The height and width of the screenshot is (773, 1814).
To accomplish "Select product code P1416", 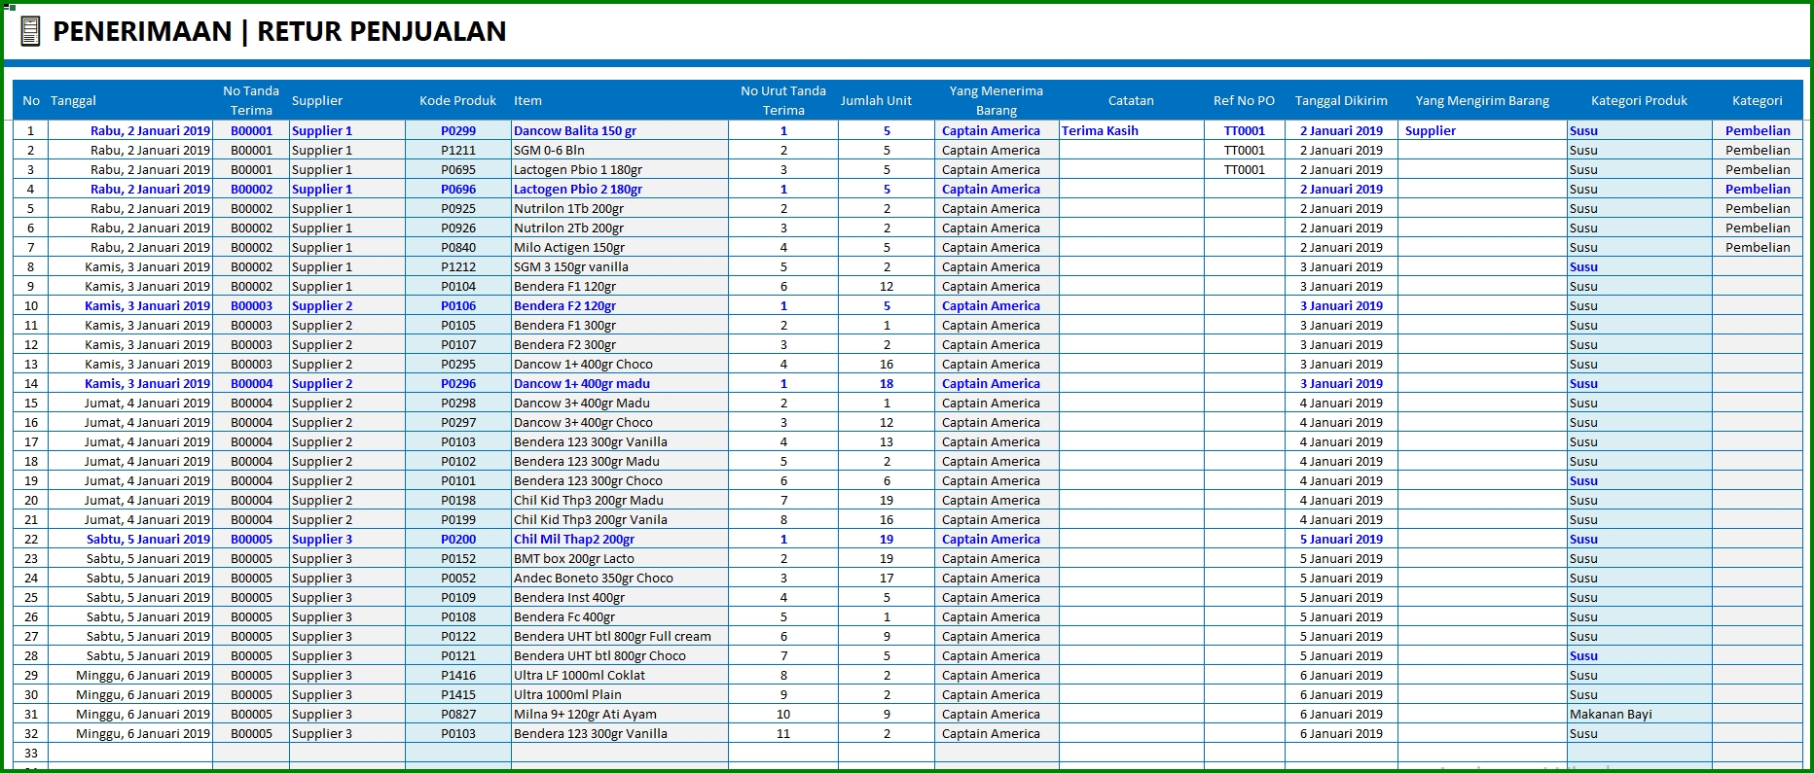I will (x=458, y=675).
